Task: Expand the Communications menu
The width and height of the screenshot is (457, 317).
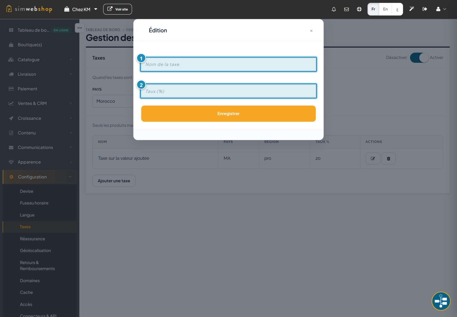Action: point(40,148)
